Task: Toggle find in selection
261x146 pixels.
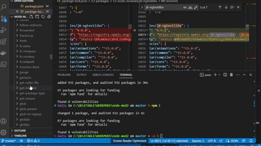Action: pyautogui.click(x=232, y=7)
